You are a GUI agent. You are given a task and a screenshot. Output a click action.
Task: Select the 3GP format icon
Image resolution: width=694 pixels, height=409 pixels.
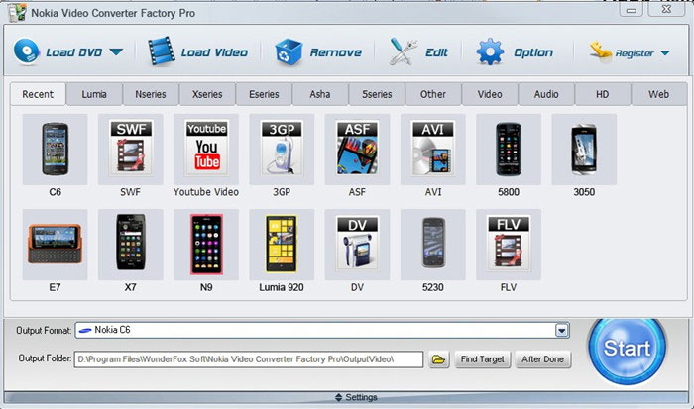(x=282, y=150)
